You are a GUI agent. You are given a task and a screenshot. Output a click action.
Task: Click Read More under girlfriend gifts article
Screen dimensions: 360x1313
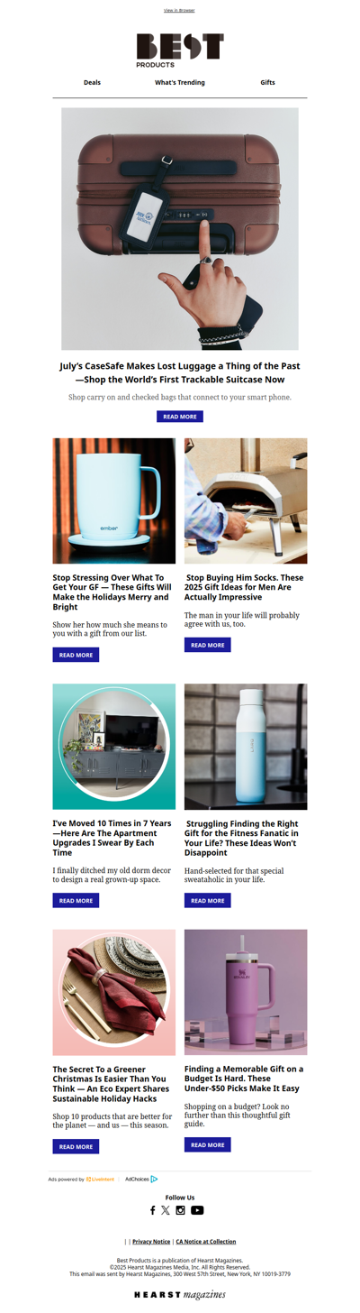[x=76, y=655]
